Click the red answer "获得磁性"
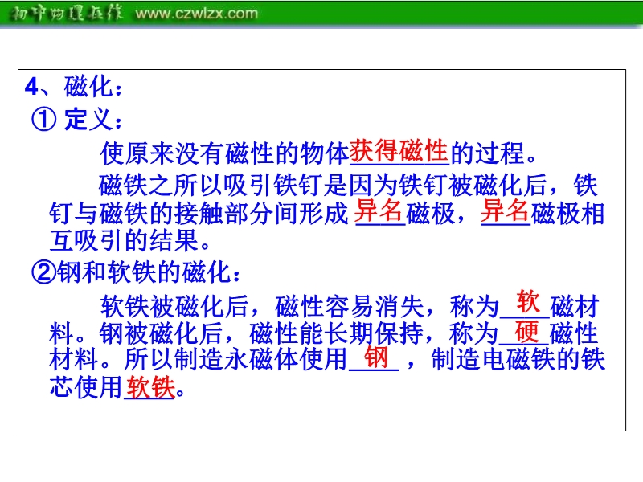643x482 pixels. pyautogui.click(x=399, y=149)
